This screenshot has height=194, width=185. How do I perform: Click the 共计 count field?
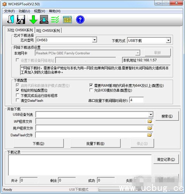29,180
